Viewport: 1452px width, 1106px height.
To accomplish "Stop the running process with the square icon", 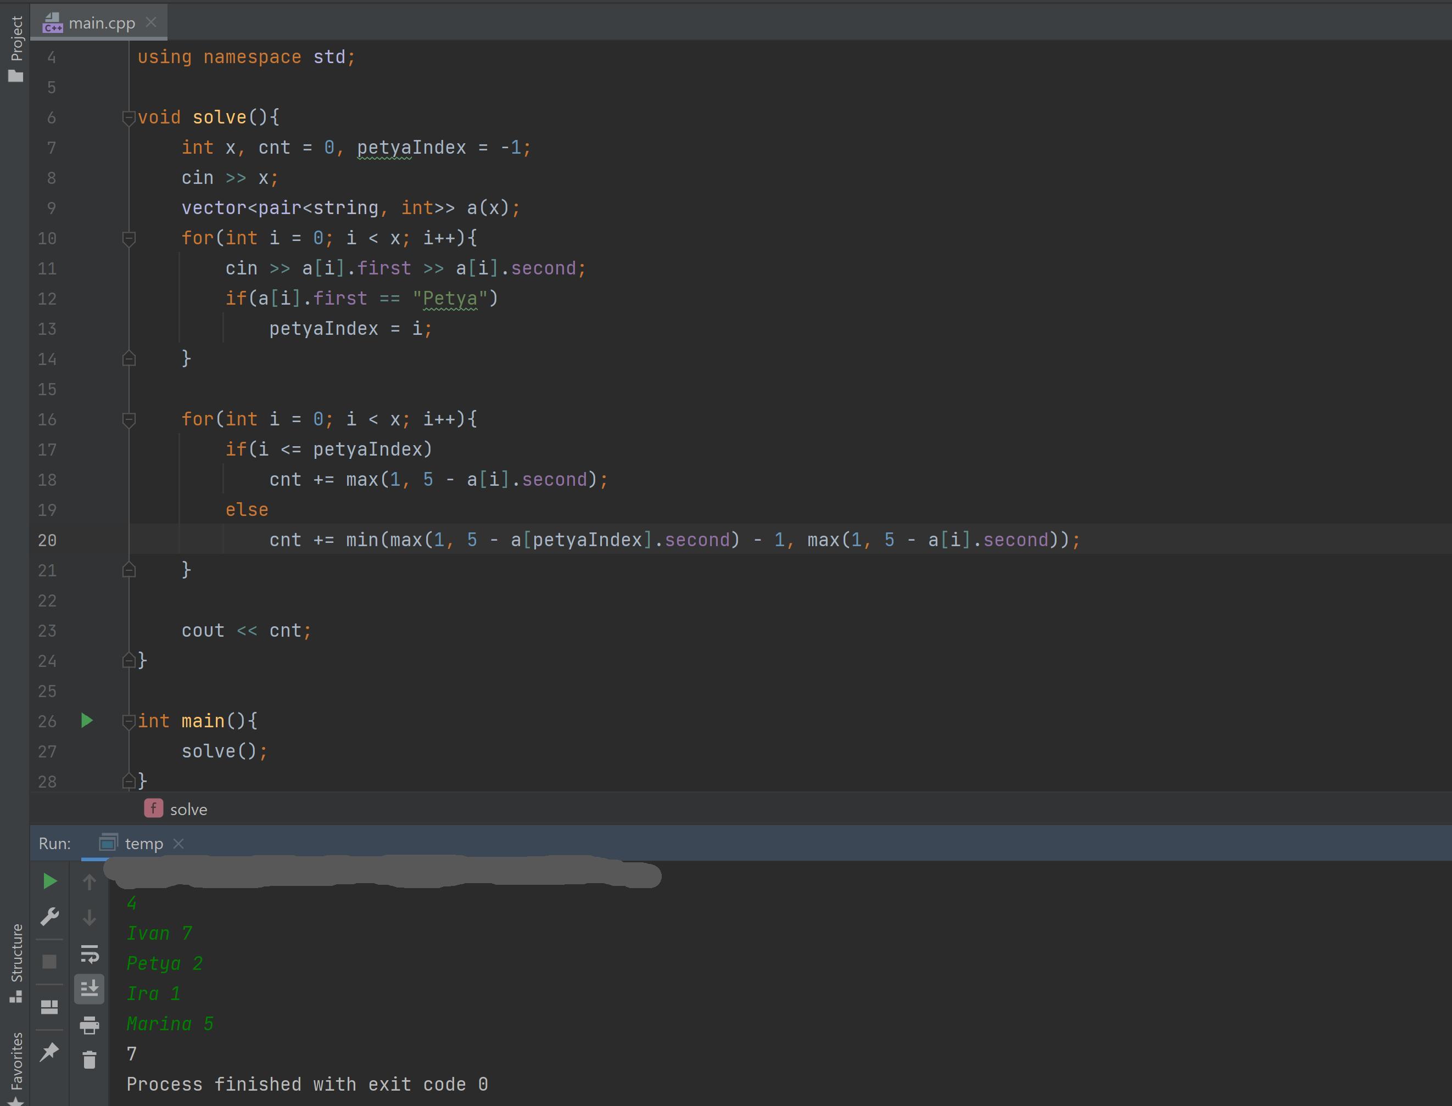I will coord(49,962).
